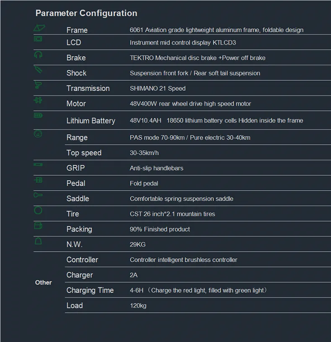
Task: Click the battery icon for Lithium Battery
Action: (x=38, y=115)
